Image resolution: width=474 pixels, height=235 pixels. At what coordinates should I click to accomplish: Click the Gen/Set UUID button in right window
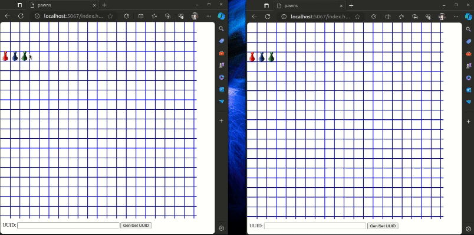(x=383, y=226)
